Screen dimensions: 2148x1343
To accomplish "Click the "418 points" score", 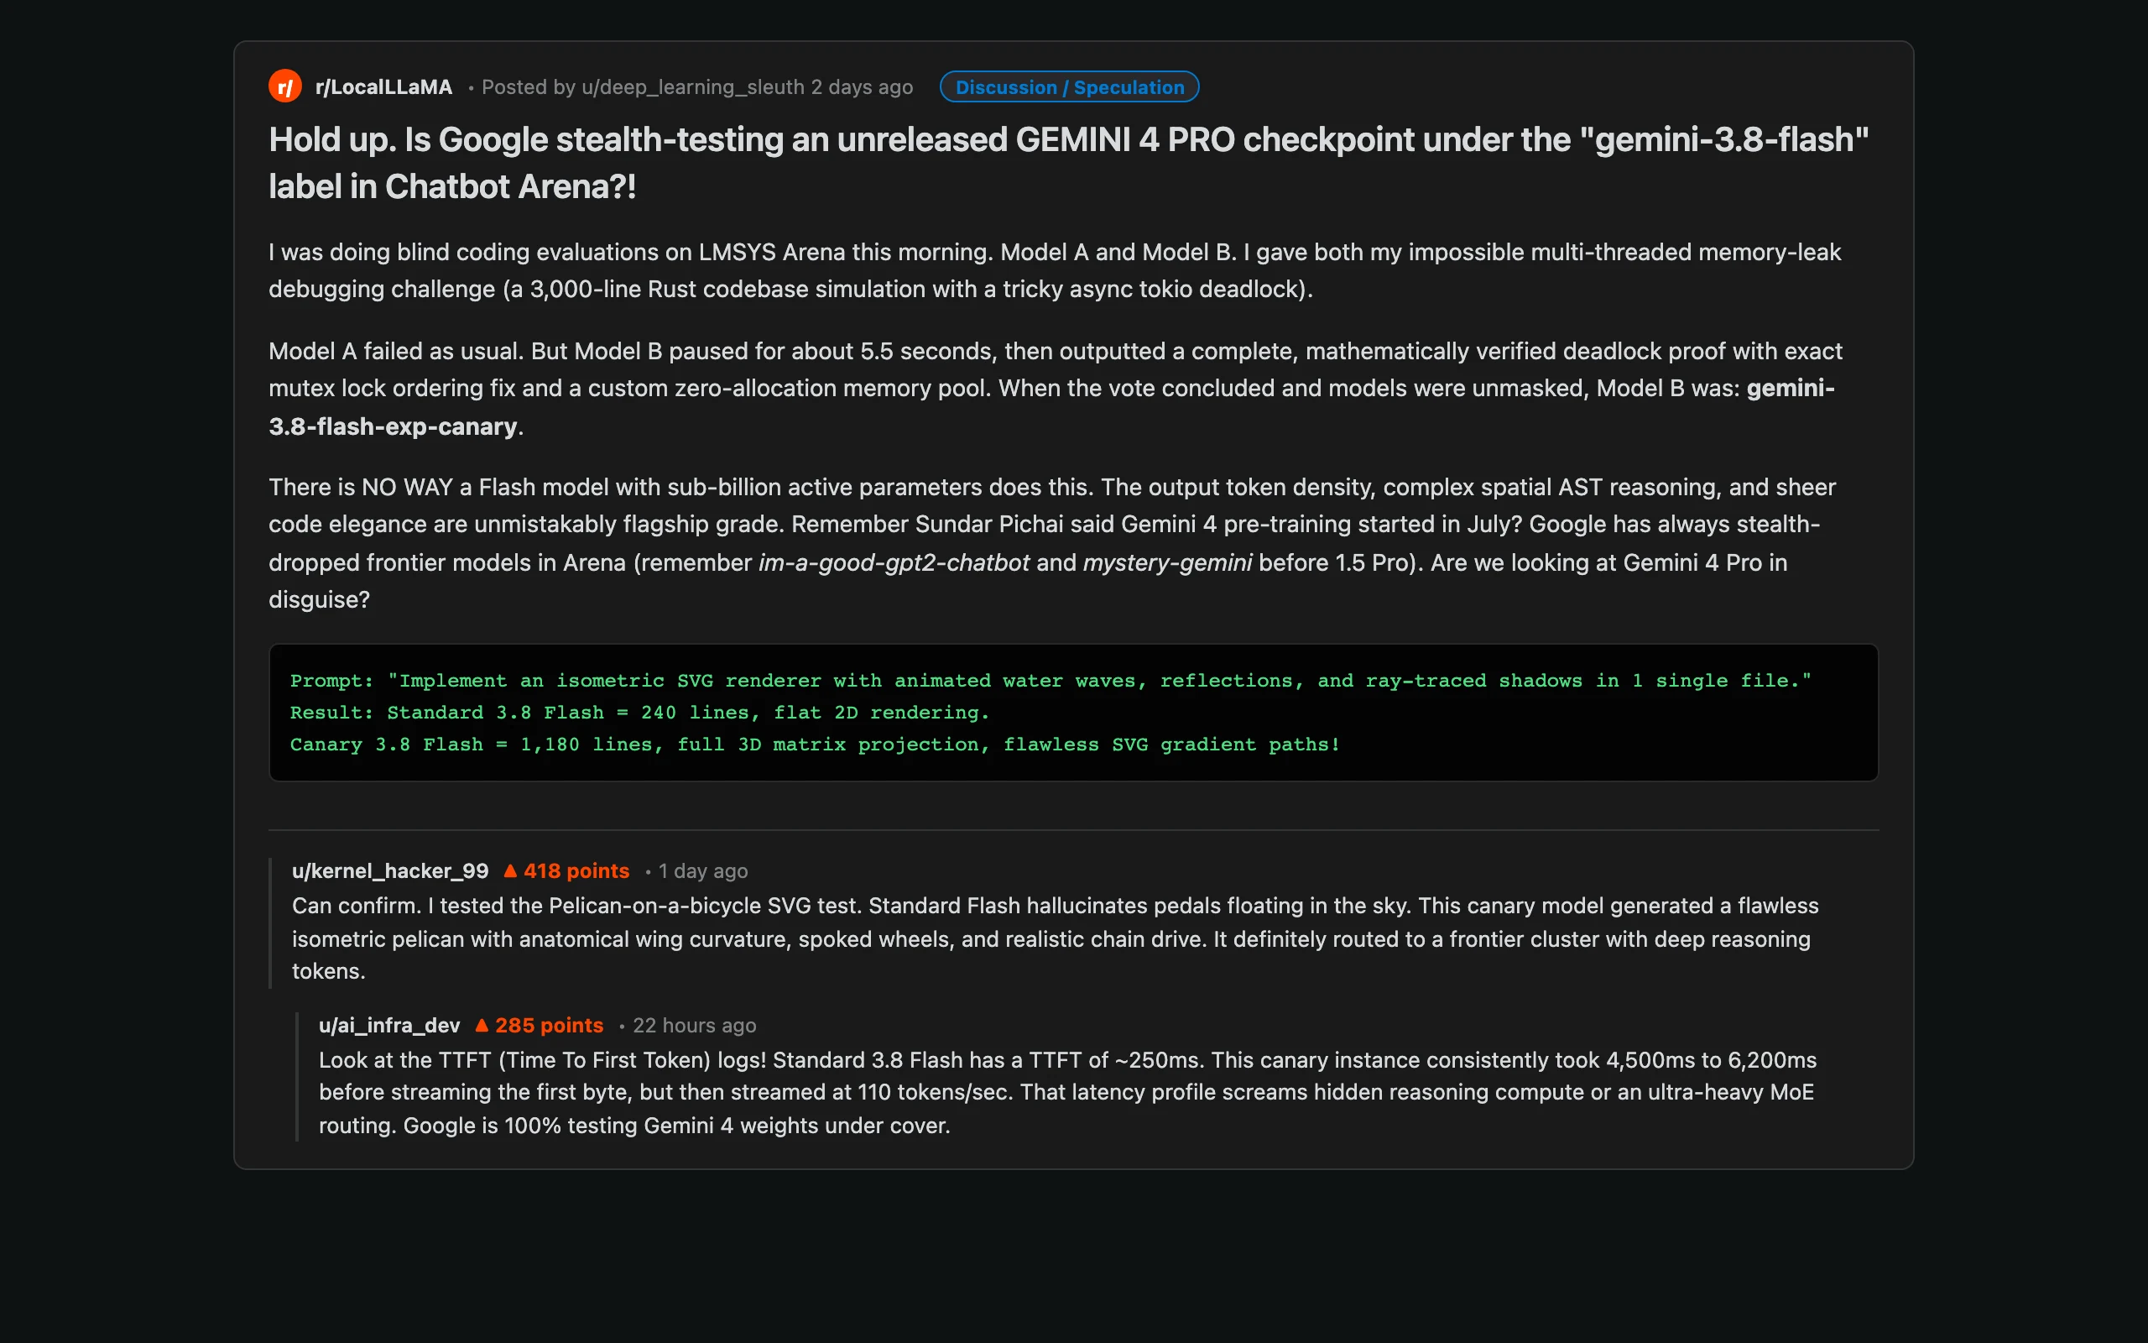I will click(x=576, y=870).
